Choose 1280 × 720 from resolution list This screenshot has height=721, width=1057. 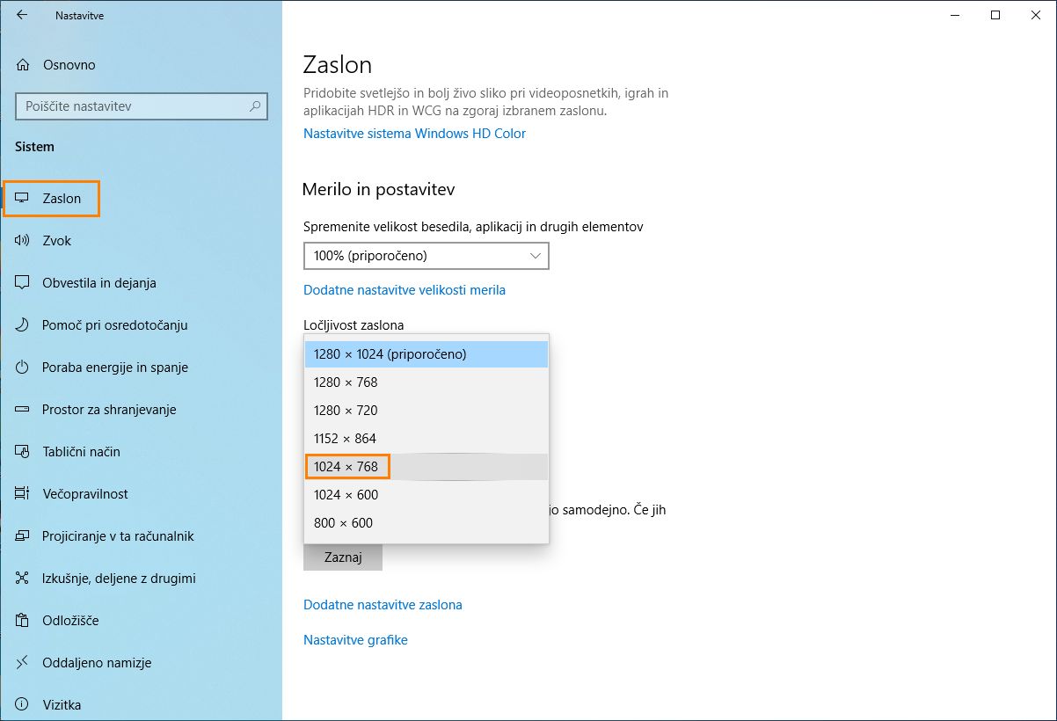346,411
